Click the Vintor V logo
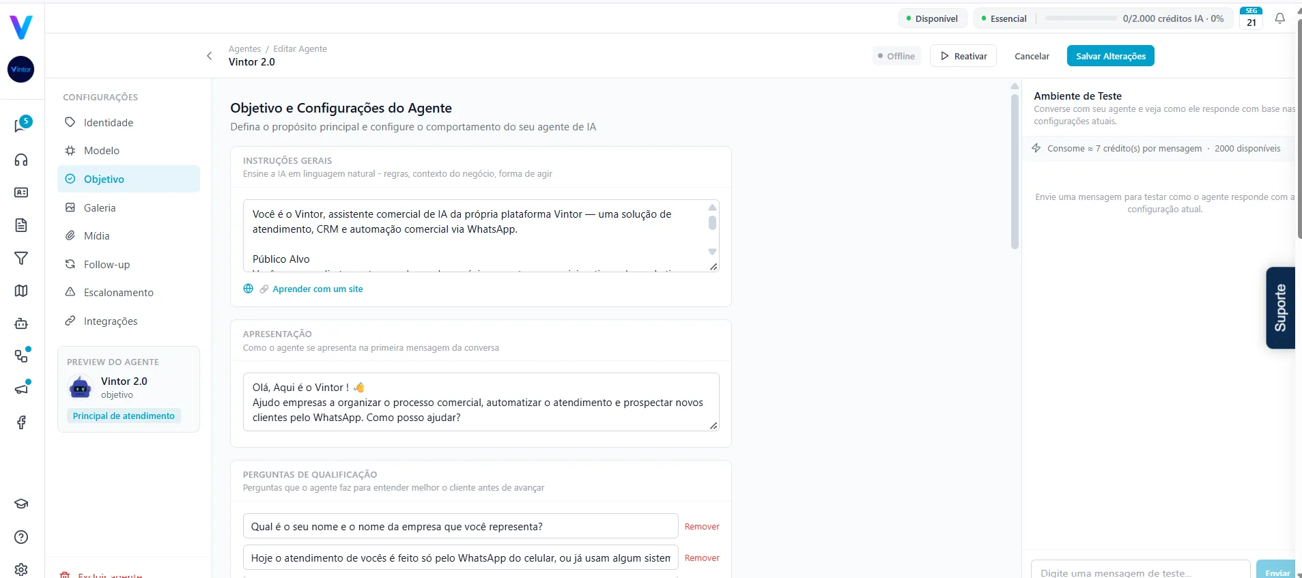The height and width of the screenshot is (578, 1302). [x=21, y=27]
